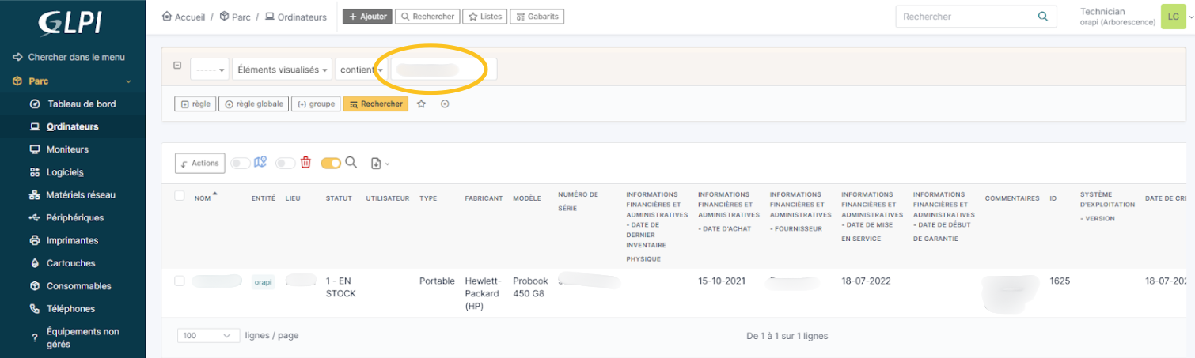Open Imprimantes in the sidebar menu
1195x358 pixels.
(72, 240)
